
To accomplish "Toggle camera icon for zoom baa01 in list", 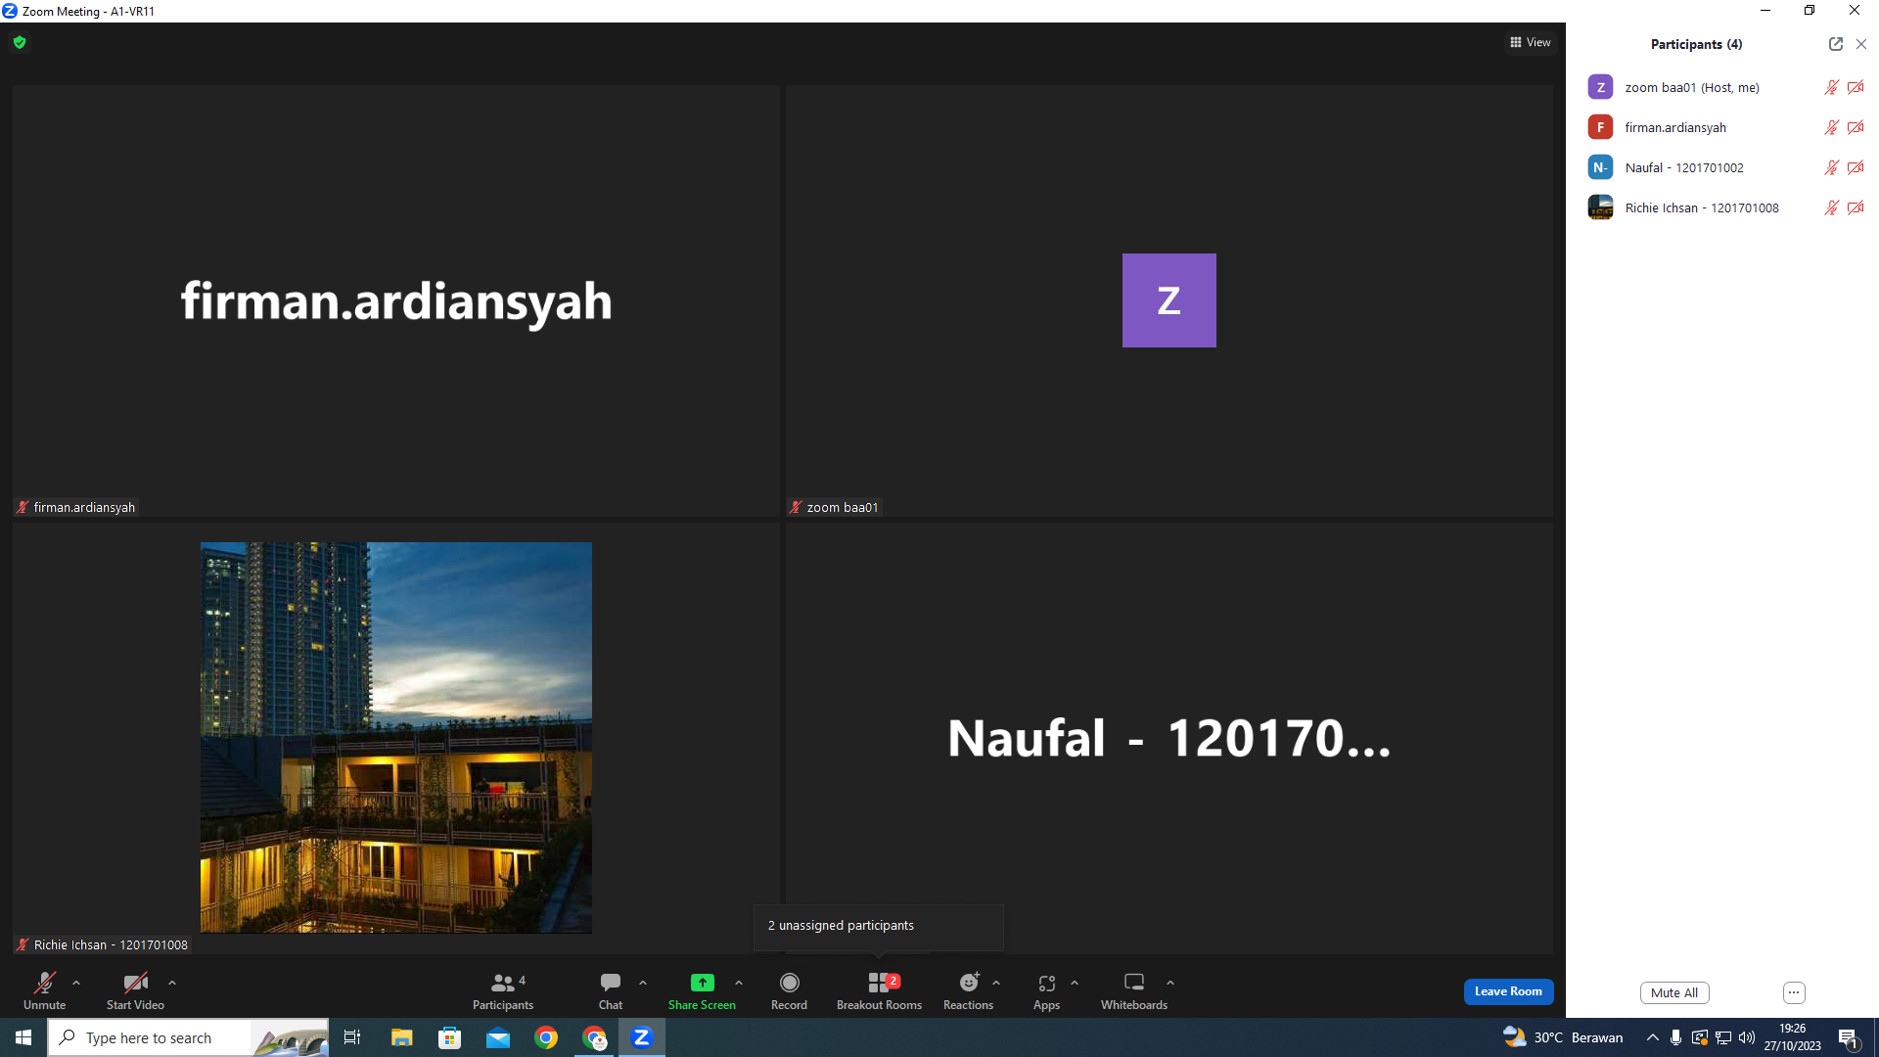I will click(x=1856, y=87).
